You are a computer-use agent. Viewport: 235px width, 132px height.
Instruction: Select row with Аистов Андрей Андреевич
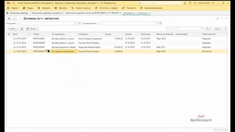117,38
